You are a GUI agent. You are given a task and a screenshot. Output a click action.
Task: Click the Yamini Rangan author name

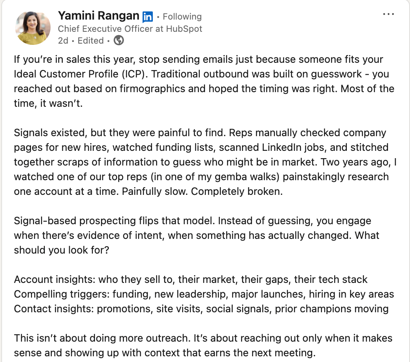tap(99, 16)
